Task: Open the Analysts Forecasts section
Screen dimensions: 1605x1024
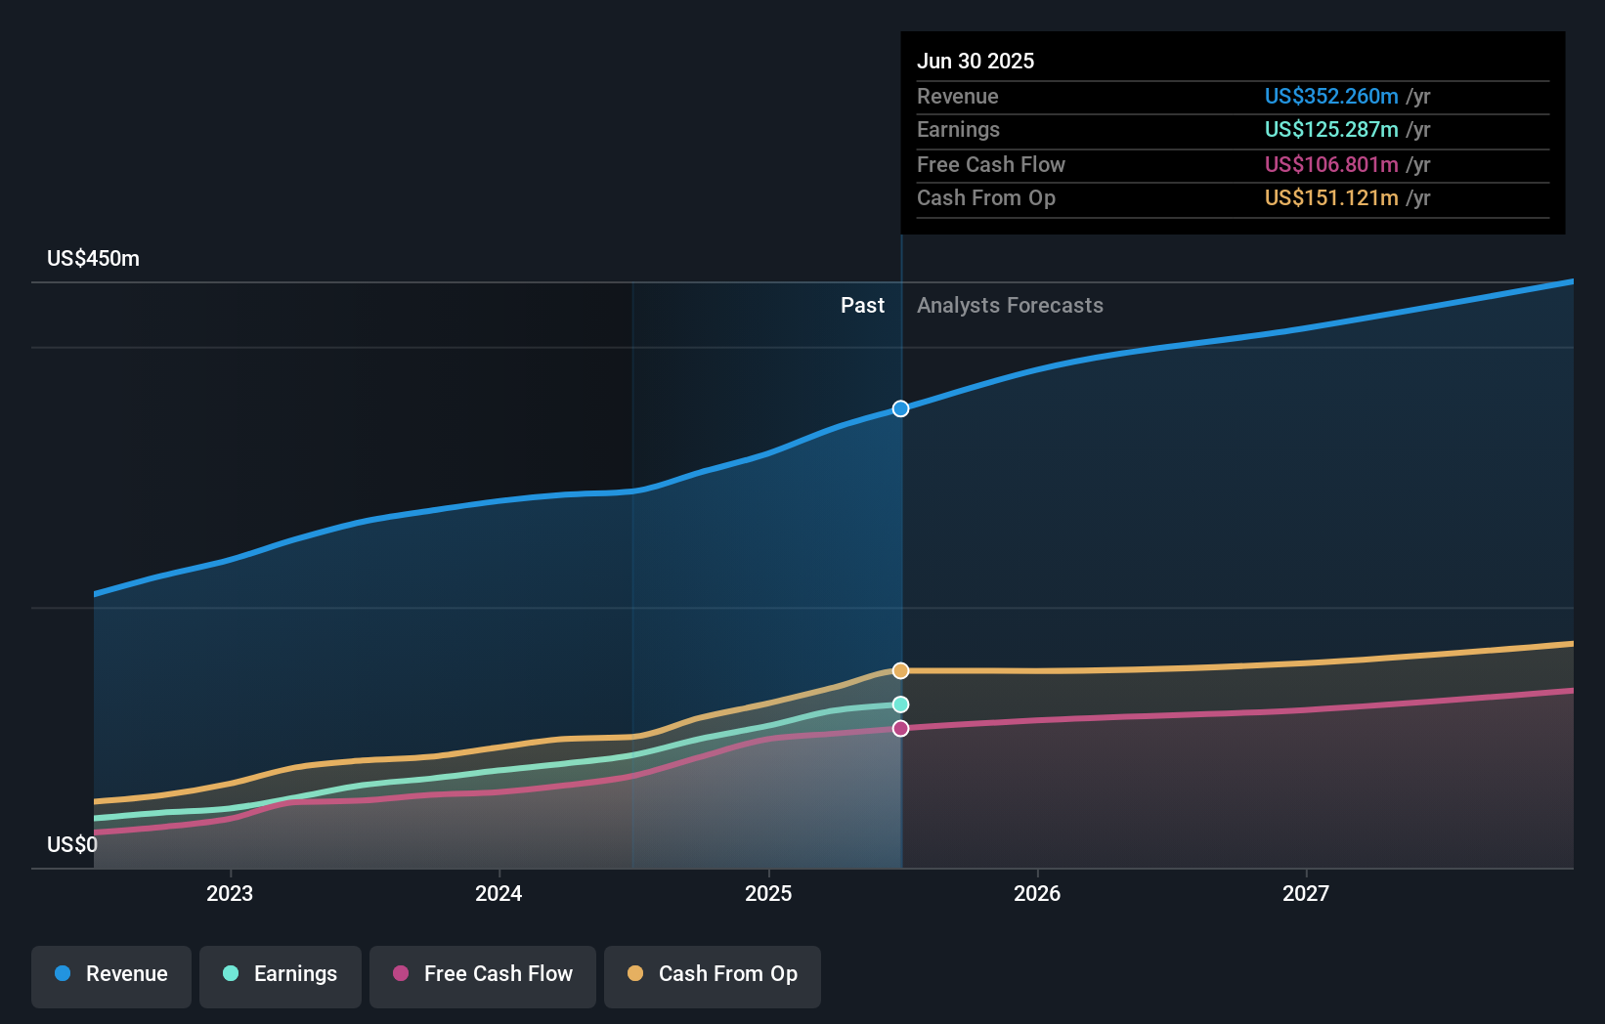Action: 1010,305
